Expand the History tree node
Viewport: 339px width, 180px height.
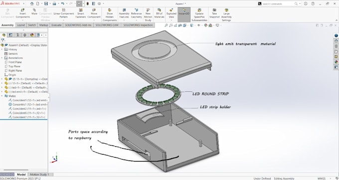[x=2, y=49]
